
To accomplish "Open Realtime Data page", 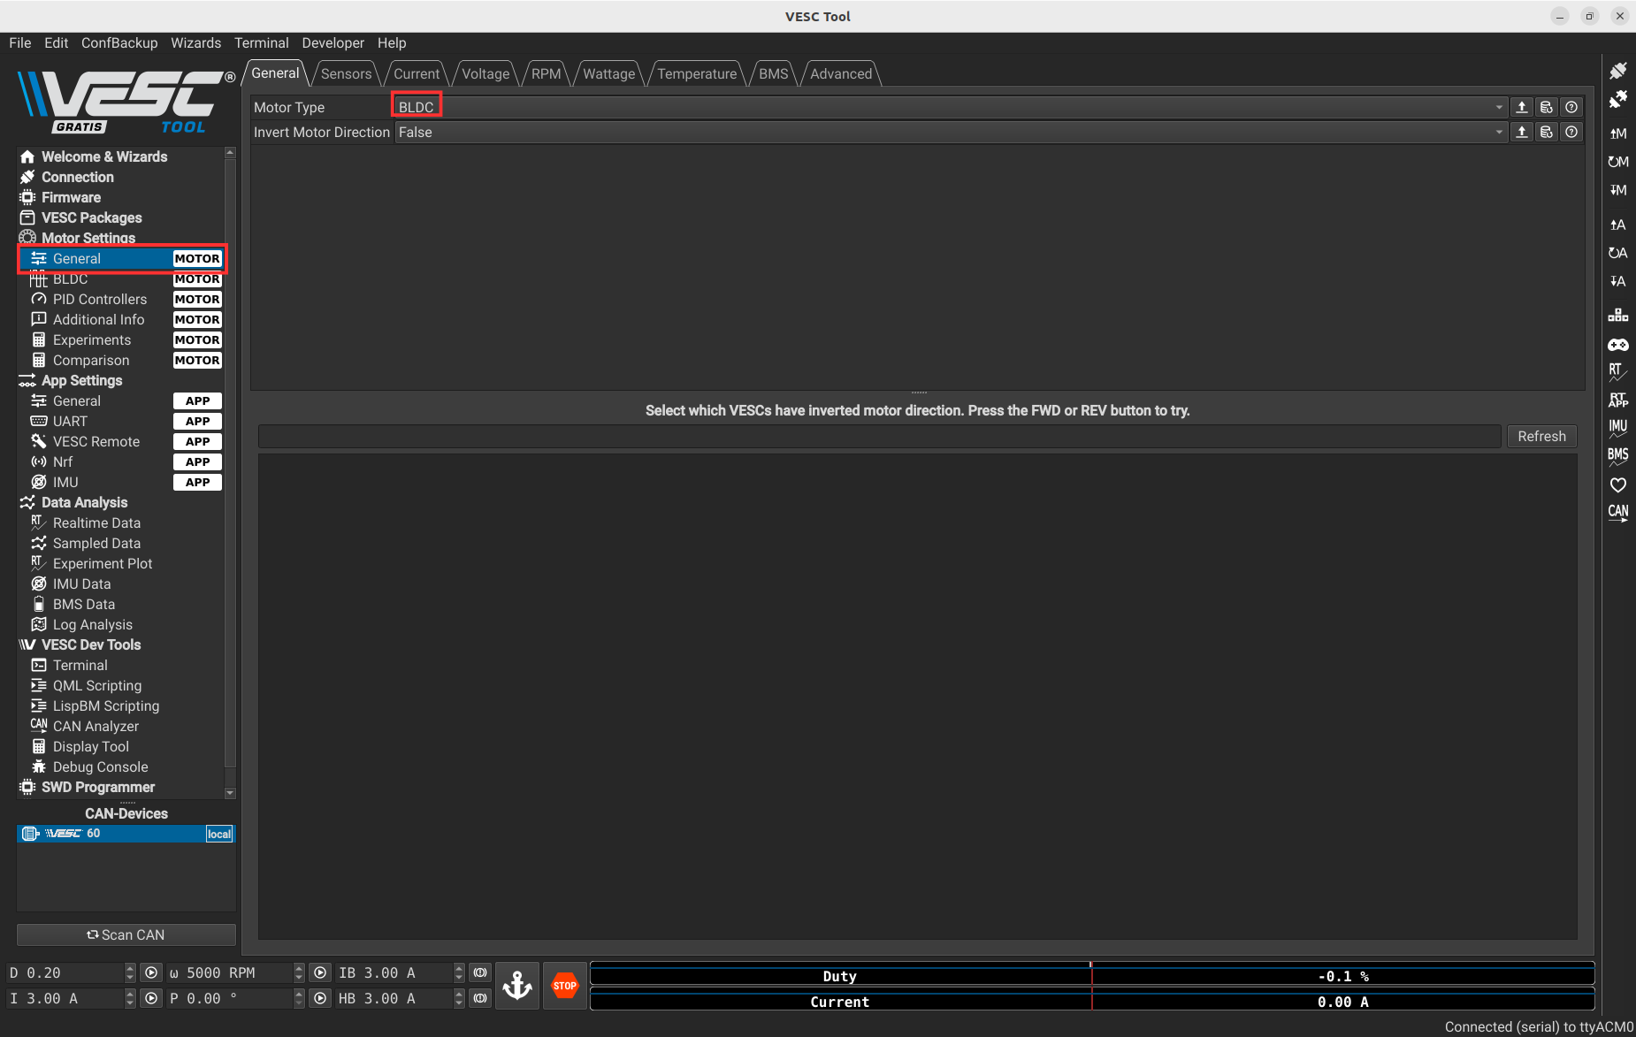I will coord(96,522).
